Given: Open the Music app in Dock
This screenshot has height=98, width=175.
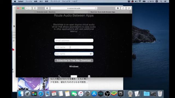Looking at the screenshot, I should pos(81,94).
